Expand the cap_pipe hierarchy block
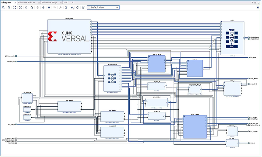The image size is (262, 157). click(188, 61)
